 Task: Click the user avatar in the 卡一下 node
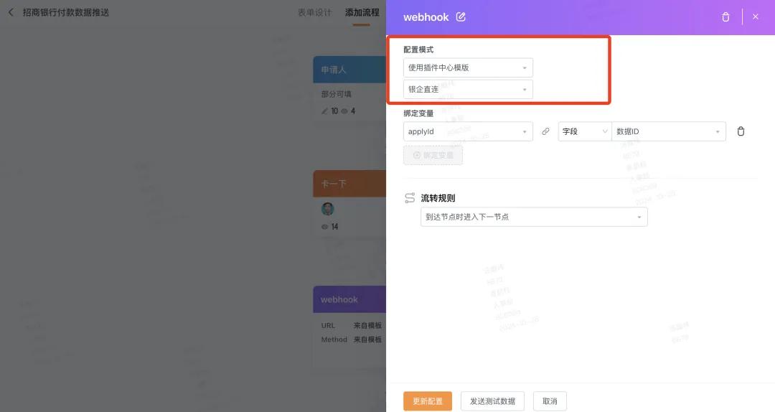327,209
